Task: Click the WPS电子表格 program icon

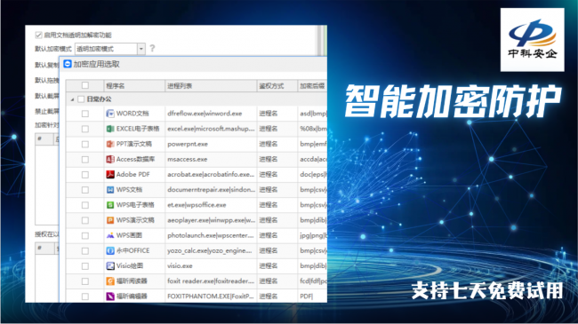Action: click(x=110, y=205)
